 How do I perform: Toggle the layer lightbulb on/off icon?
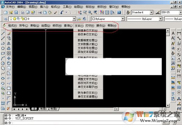pos(11,19)
